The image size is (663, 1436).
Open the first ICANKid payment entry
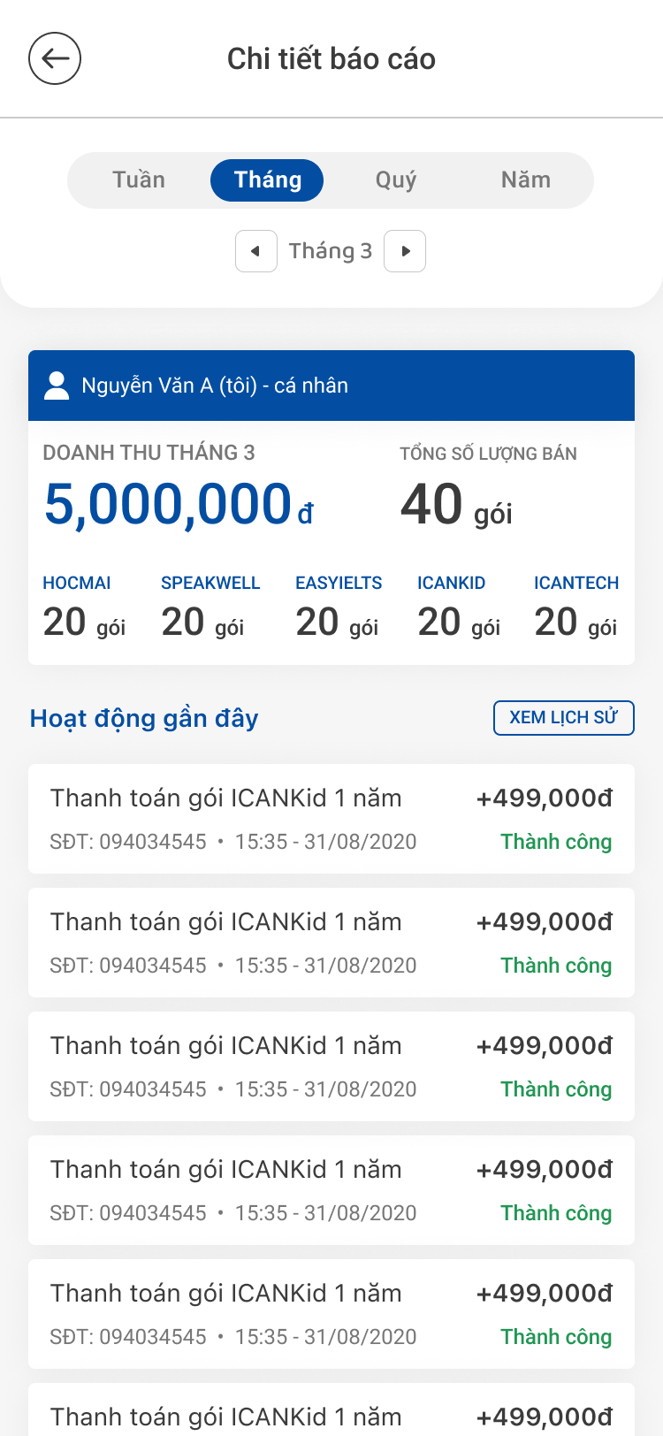(331, 819)
